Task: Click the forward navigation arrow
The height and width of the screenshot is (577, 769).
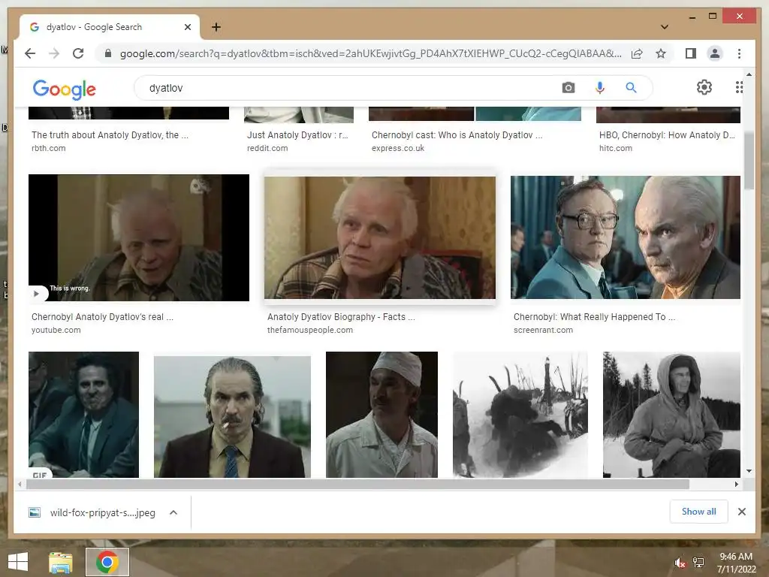Action: (54, 53)
